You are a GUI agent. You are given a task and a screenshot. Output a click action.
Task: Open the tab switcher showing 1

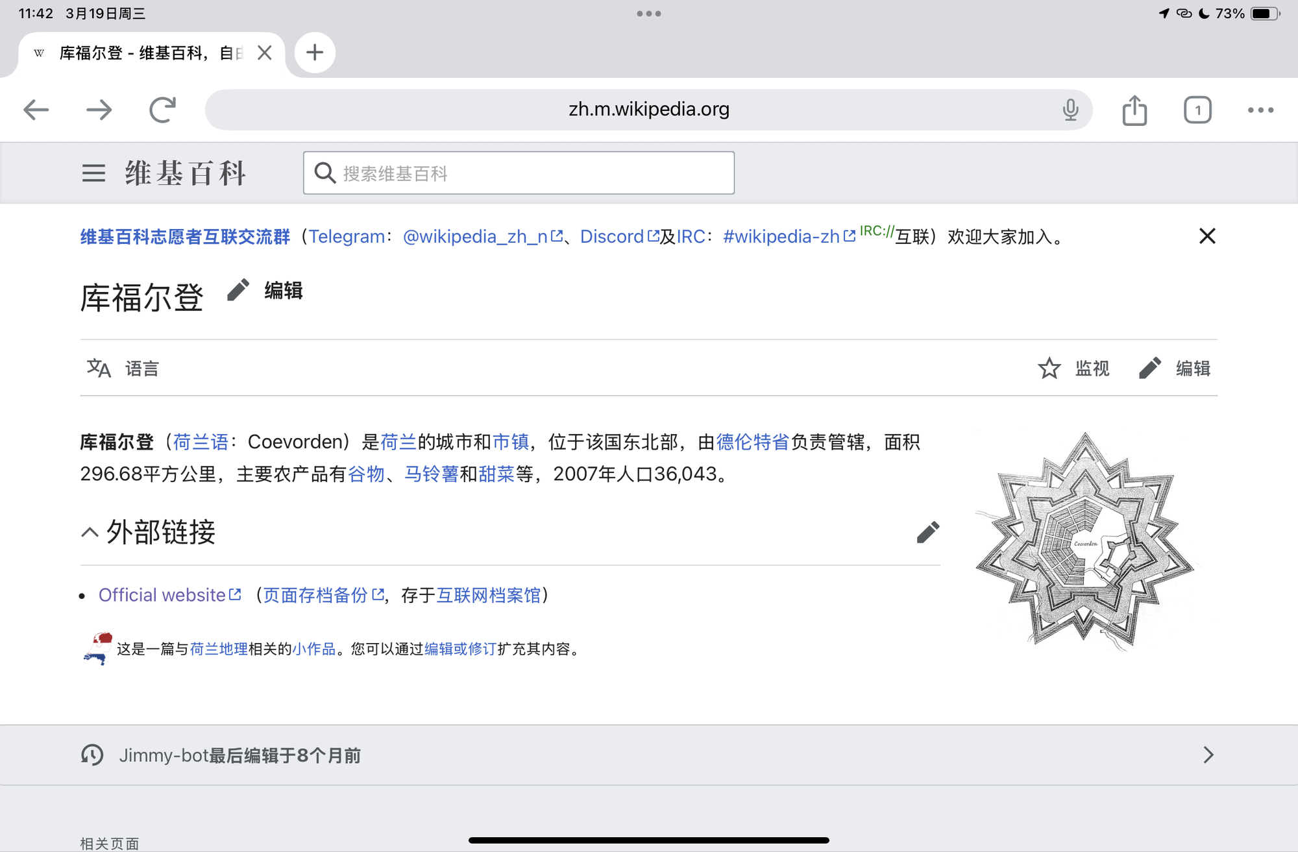click(1197, 110)
